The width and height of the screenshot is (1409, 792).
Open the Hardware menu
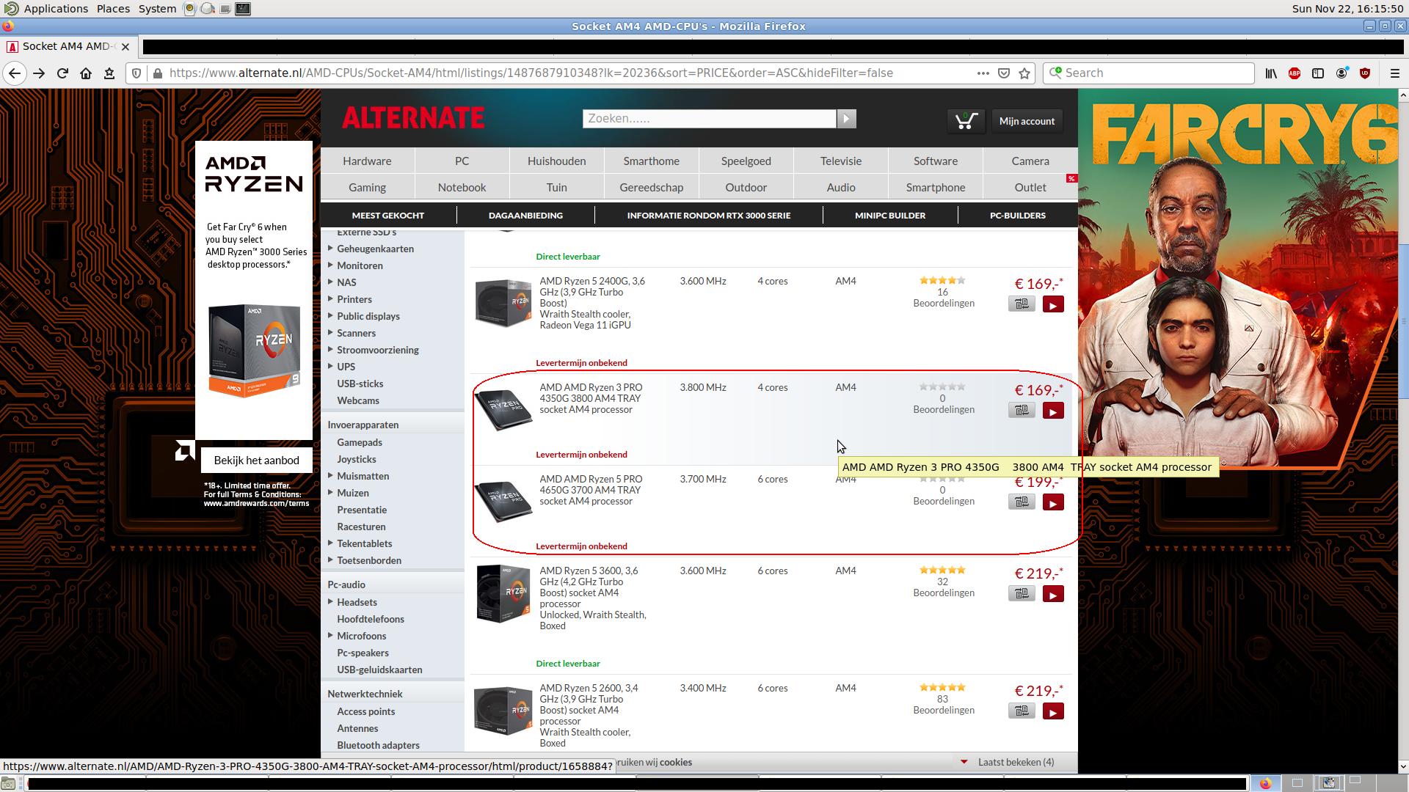367,161
